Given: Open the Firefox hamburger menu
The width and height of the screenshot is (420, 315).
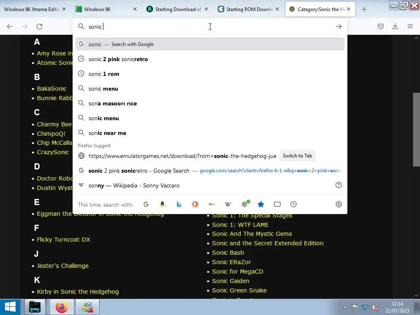Looking at the screenshot, I should (410, 26).
